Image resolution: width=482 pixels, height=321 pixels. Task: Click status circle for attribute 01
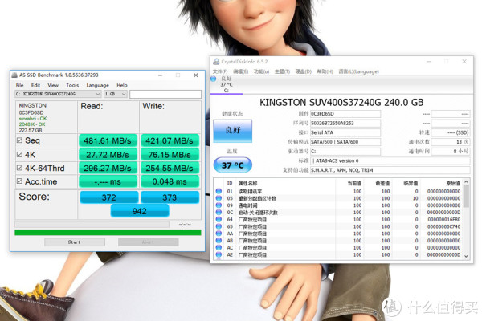[x=219, y=191]
